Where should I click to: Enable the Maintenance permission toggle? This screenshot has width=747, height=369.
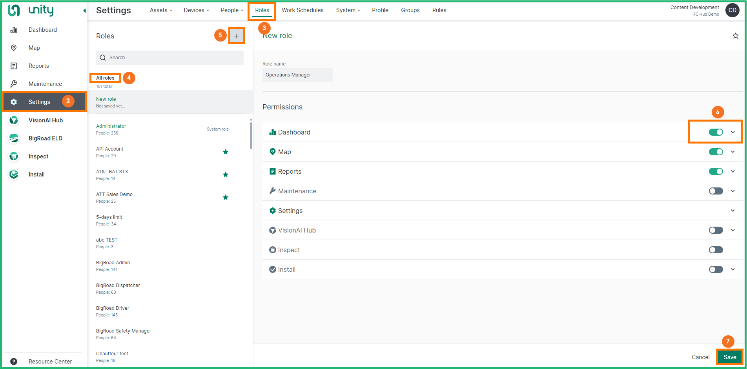tap(716, 191)
